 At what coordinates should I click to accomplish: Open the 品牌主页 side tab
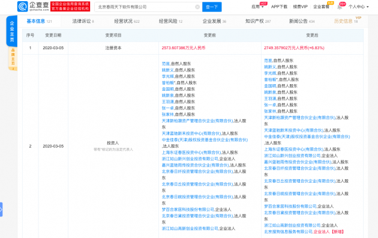[x=13, y=59]
